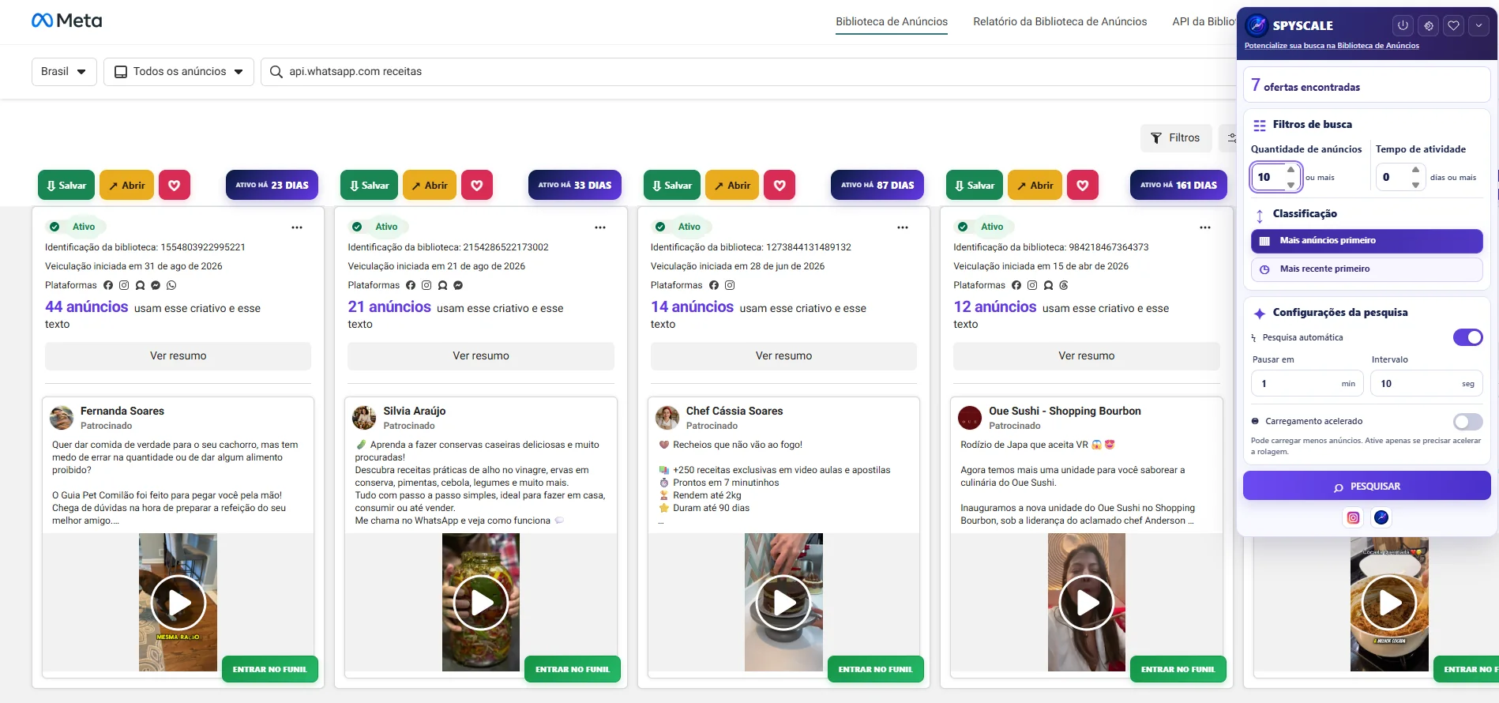
Task: Click the PESQUISAR button
Action: (1367, 487)
